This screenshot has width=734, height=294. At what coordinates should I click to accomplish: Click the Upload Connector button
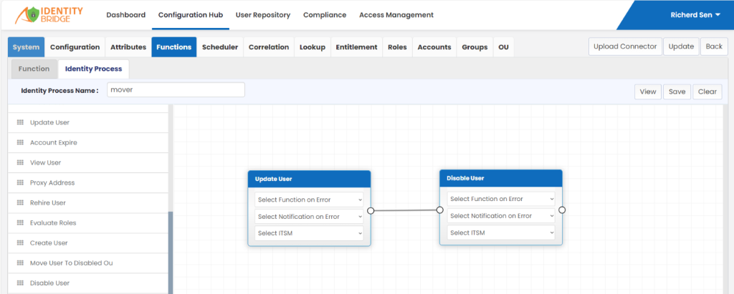coord(625,46)
